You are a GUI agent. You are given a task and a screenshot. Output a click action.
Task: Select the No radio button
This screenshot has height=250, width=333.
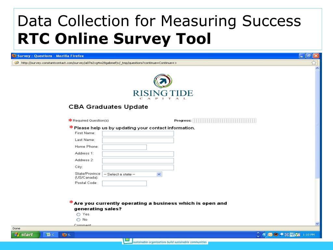point(78,220)
